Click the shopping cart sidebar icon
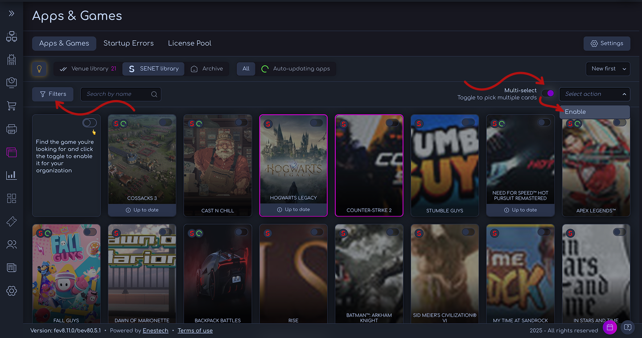 tap(12, 106)
